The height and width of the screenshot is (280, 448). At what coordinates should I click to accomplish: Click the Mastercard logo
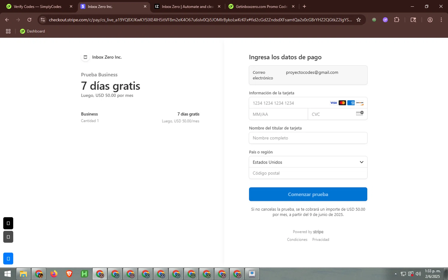pos(342,103)
